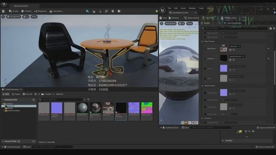Image resolution: width=276 pixels, height=155 pixels.
Task: Save the level with the toolbar floppy icon
Action: [x=3, y=11]
